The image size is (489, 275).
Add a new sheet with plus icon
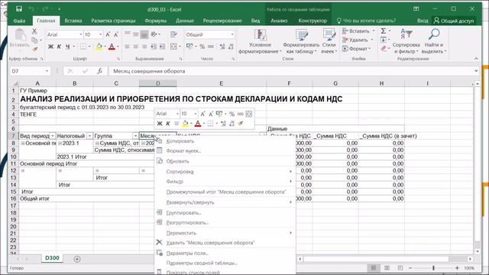[77, 259]
